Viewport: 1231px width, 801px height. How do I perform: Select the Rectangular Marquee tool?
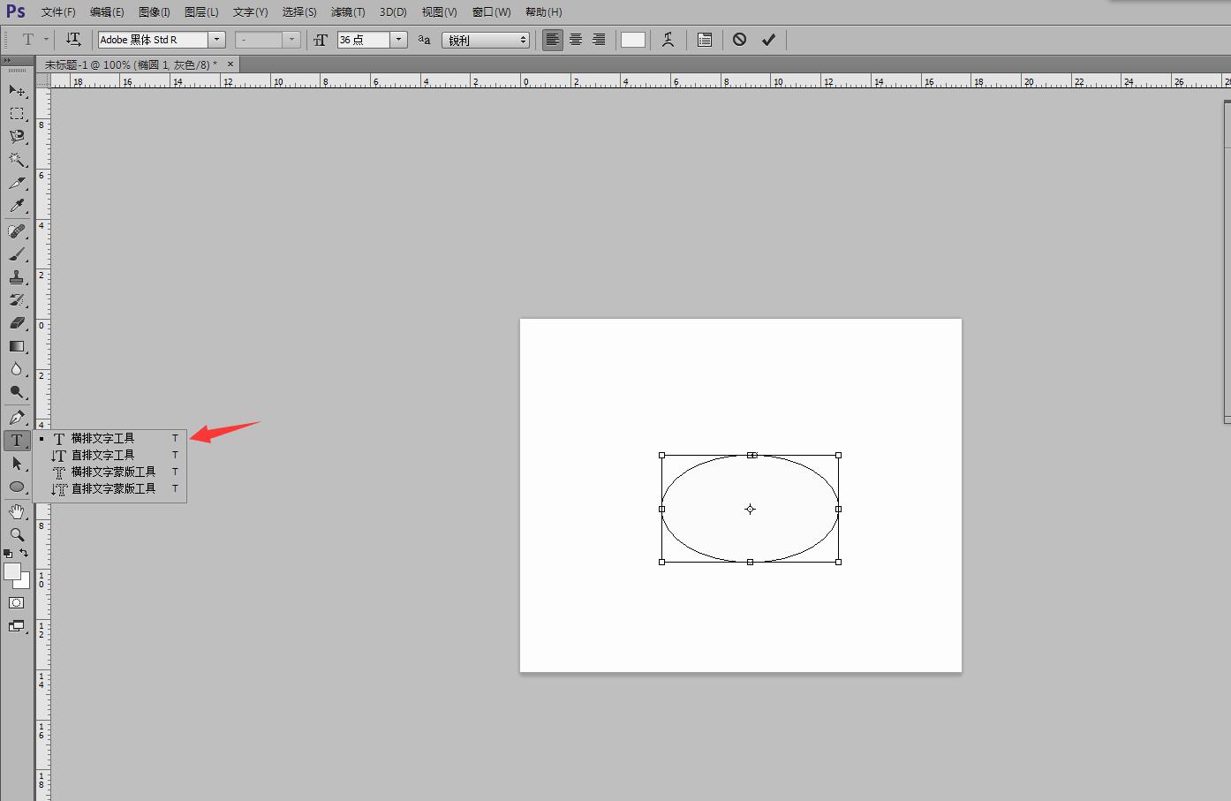(x=17, y=114)
